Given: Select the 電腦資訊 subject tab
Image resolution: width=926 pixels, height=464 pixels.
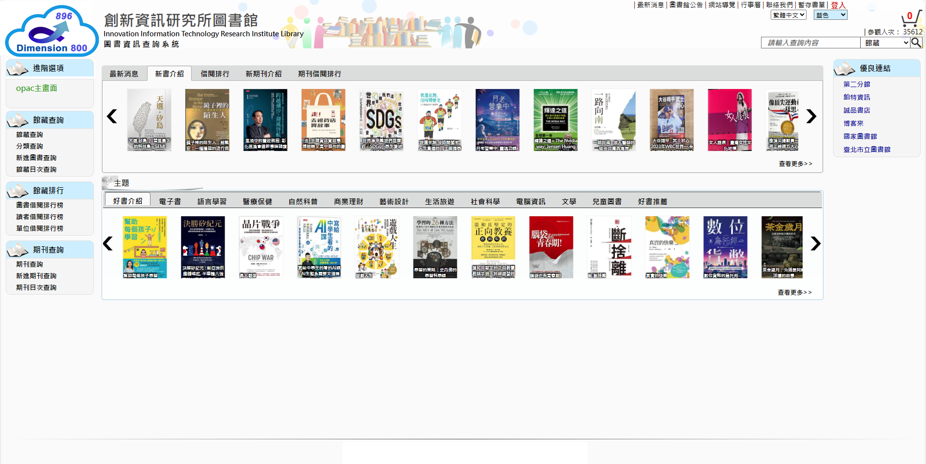Looking at the screenshot, I should pos(530,201).
